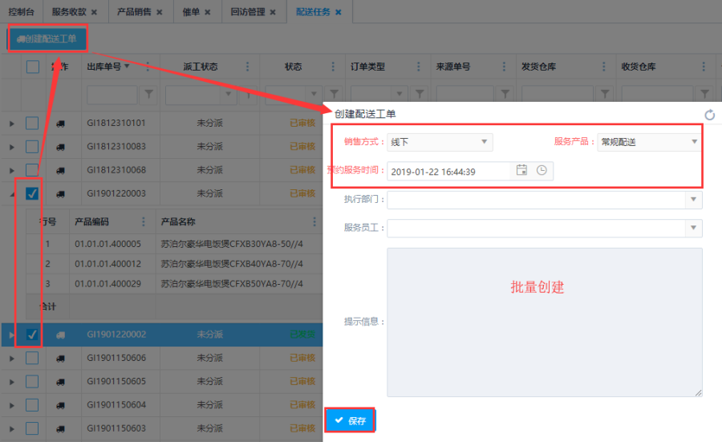Image resolution: width=722 pixels, height=442 pixels.
Task: Toggle the select-all checkbox in table header
Action: point(32,67)
